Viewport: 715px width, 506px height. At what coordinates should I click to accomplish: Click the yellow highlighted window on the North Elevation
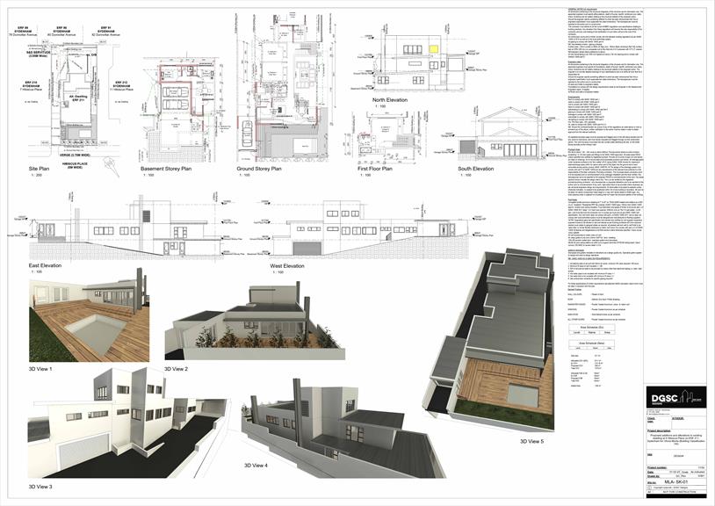(435, 47)
